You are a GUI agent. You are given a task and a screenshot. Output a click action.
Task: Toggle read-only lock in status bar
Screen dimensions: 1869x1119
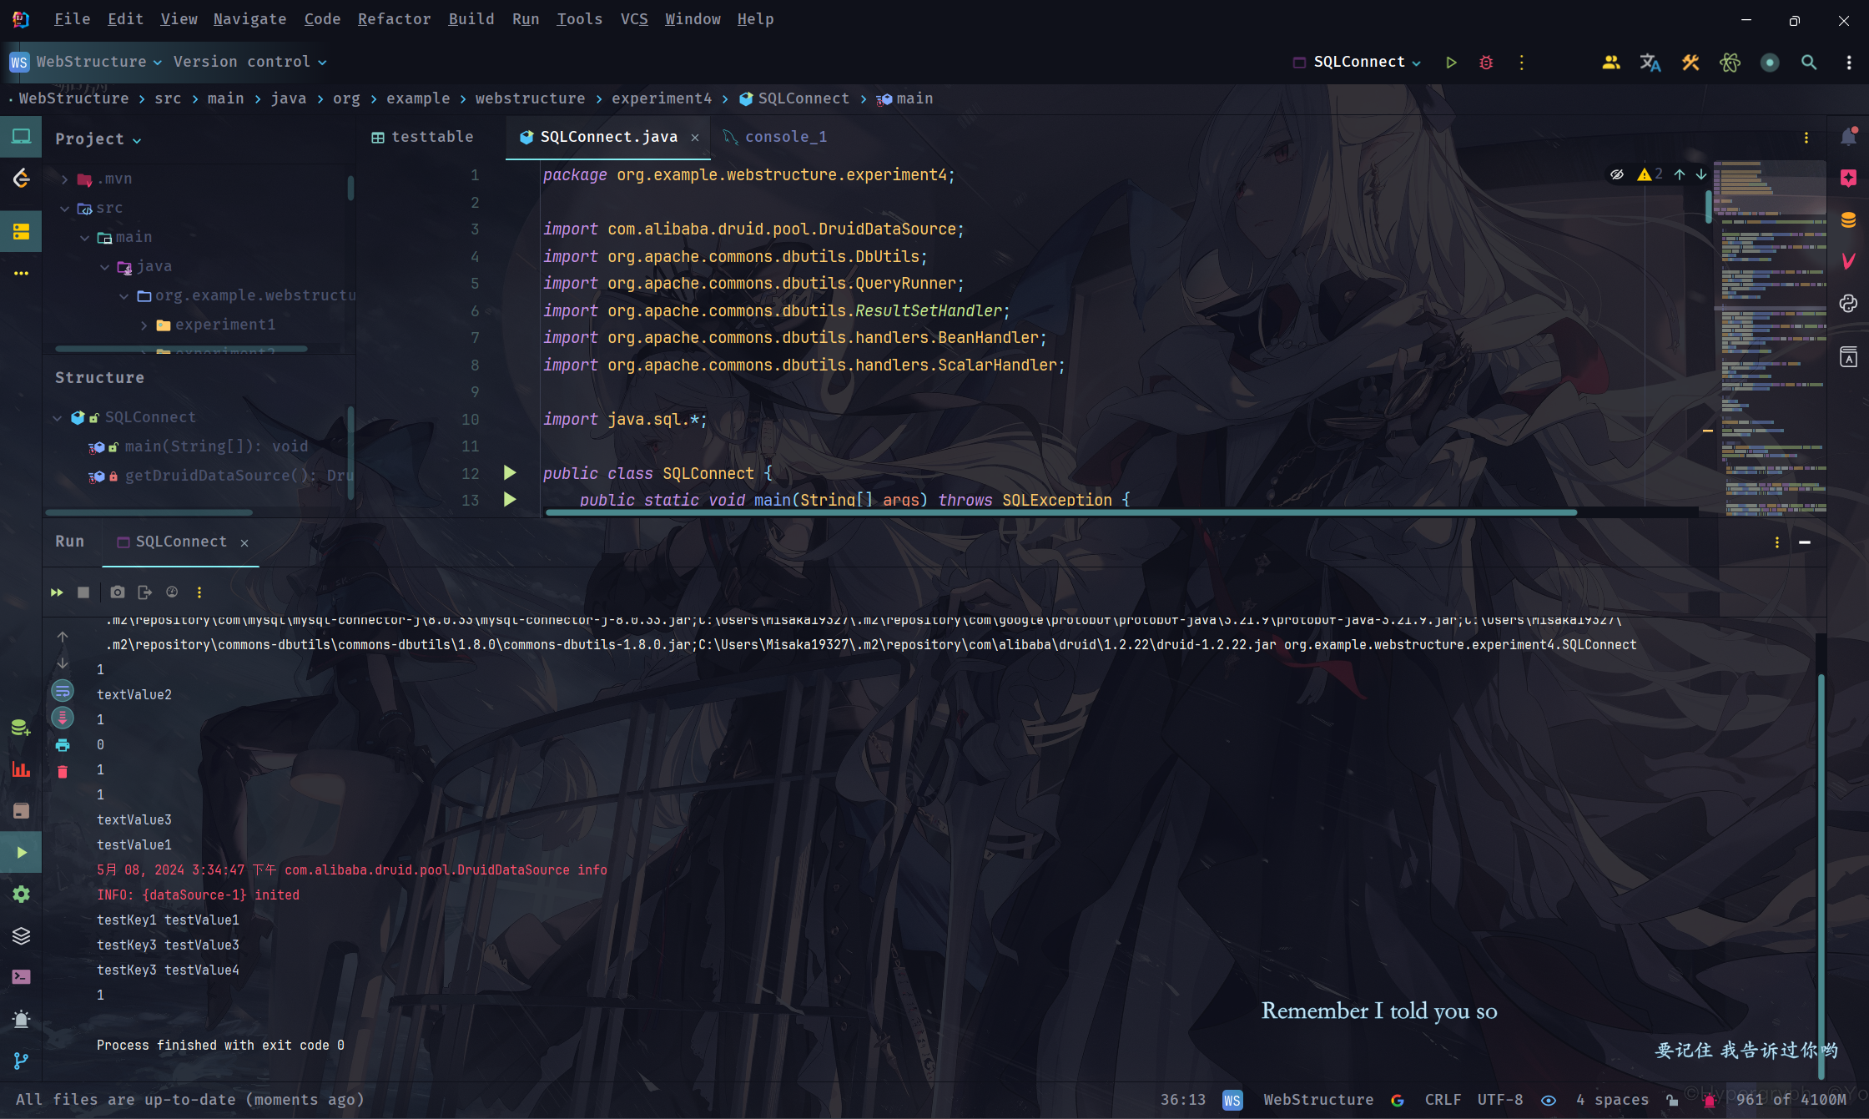(x=1672, y=1101)
